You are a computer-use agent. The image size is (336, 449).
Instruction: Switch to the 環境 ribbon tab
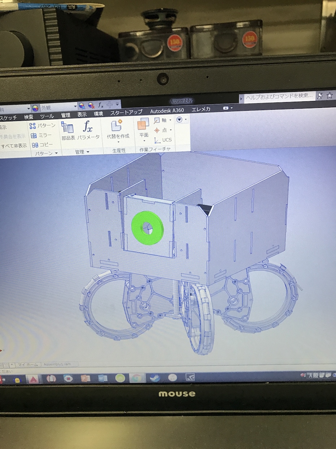[98, 114]
